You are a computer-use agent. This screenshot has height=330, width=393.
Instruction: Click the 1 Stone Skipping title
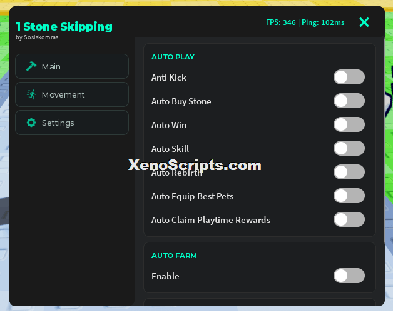click(64, 26)
